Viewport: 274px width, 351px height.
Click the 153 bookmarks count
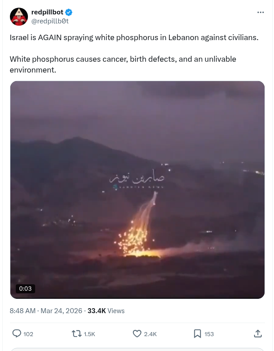click(x=209, y=334)
